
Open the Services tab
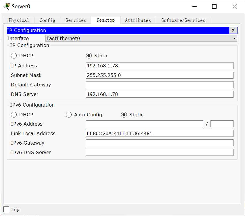tap(76, 20)
